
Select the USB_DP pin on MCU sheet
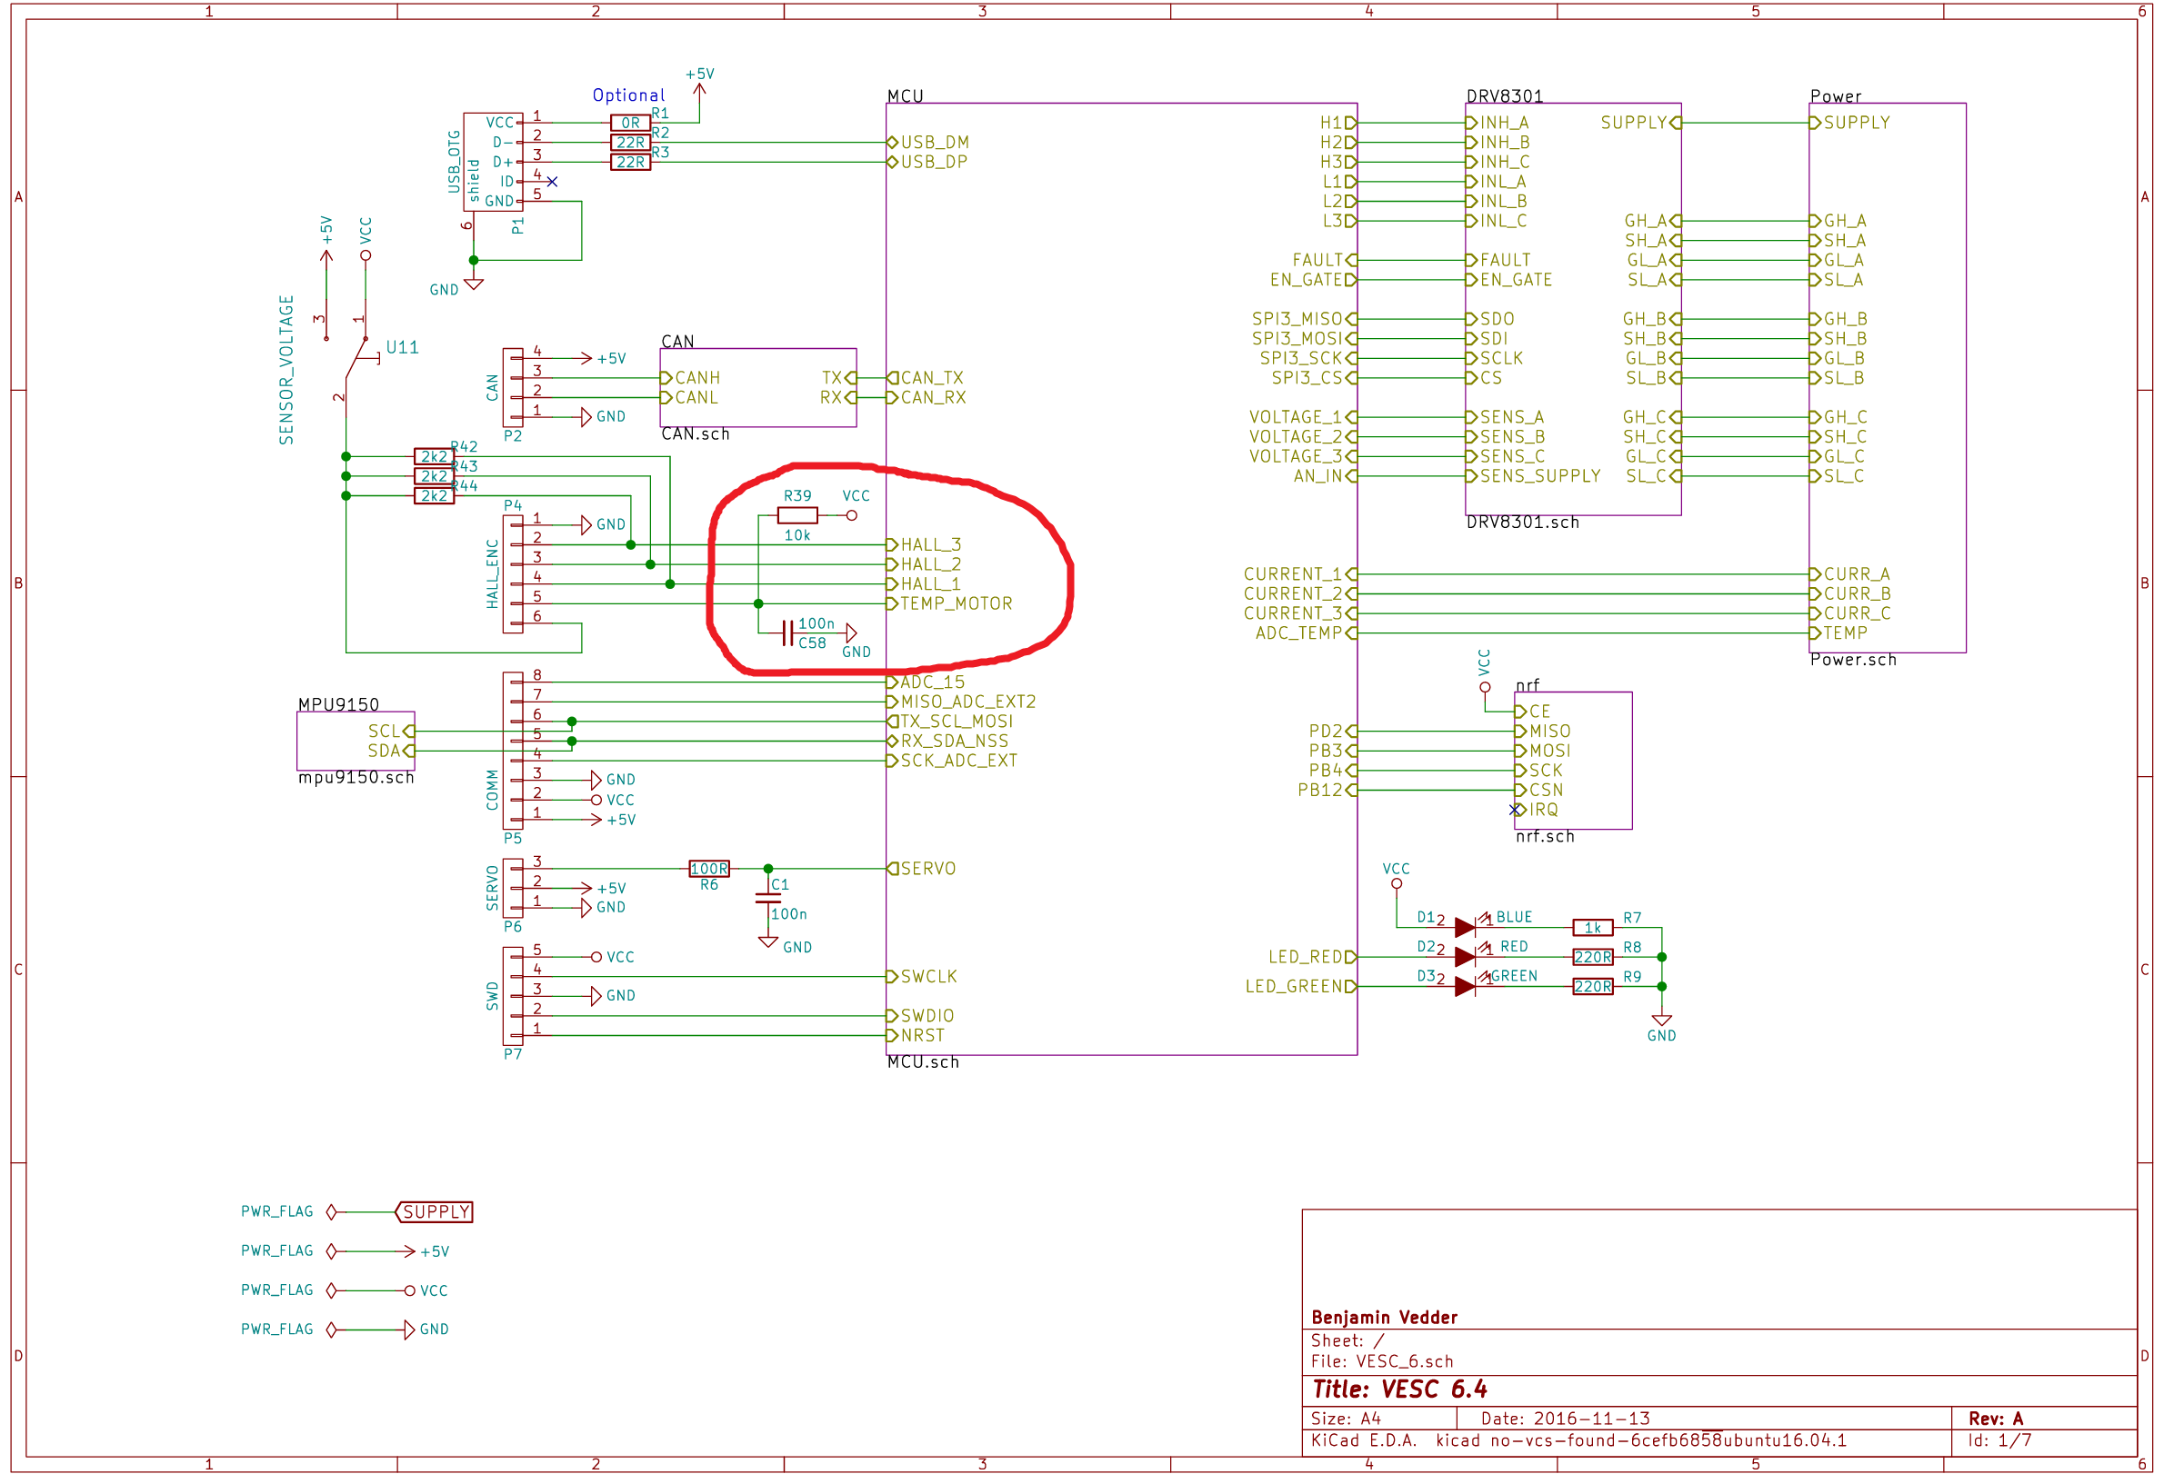click(x=927, y=162)
